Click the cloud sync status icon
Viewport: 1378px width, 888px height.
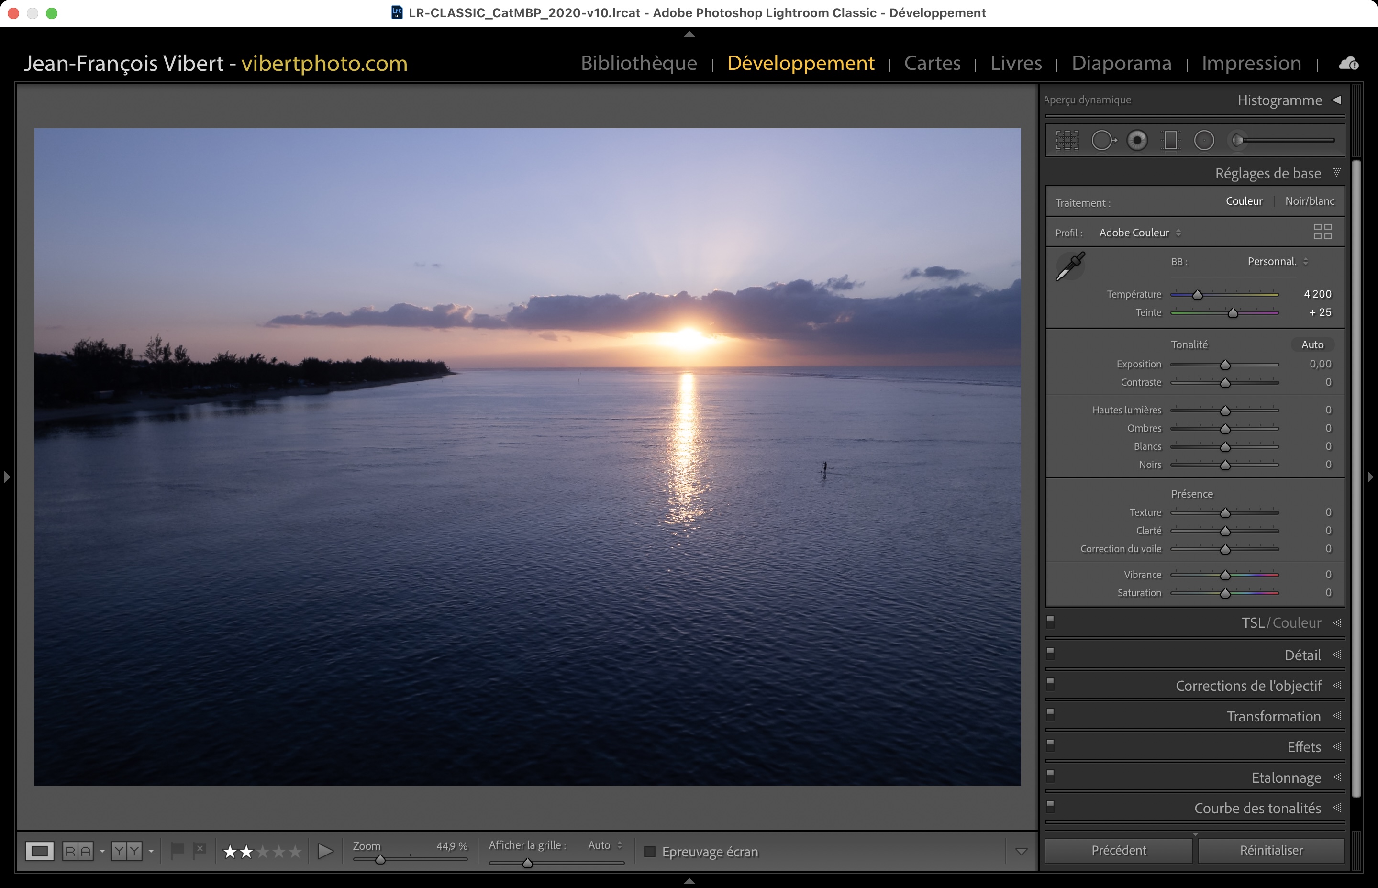[x=1348, y=64]
